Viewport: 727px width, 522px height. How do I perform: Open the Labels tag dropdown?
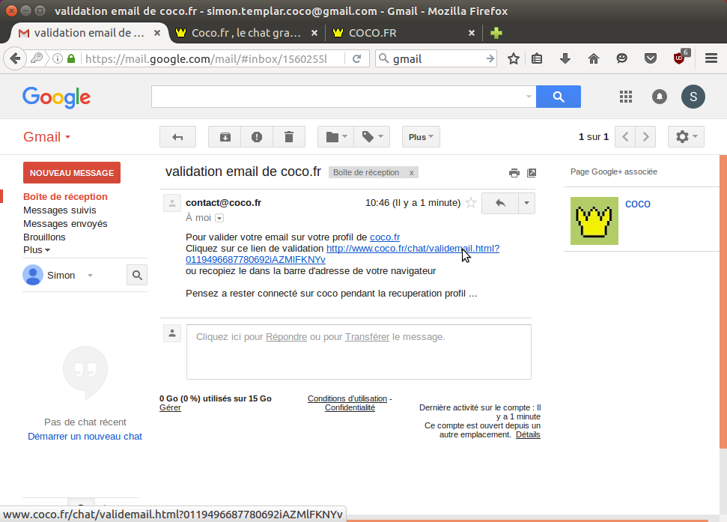click(x=372, y=137)
